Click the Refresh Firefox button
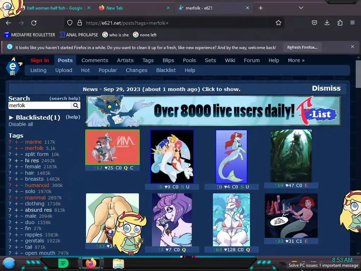The height and width of the screenshot is (271, 361). [x=302, y=47]
